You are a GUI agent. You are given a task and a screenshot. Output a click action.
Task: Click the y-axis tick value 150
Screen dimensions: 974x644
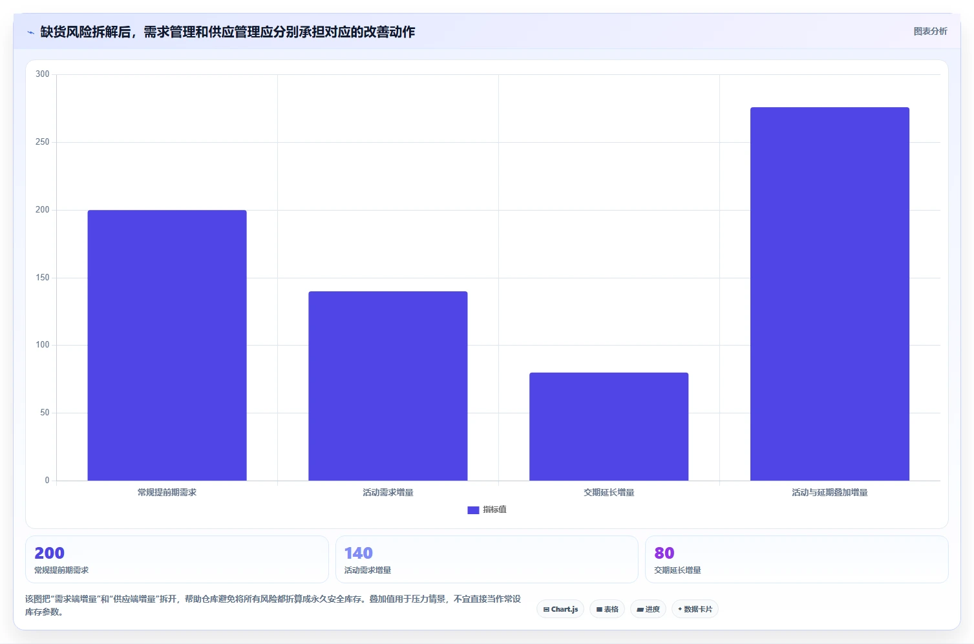(43, 278)
